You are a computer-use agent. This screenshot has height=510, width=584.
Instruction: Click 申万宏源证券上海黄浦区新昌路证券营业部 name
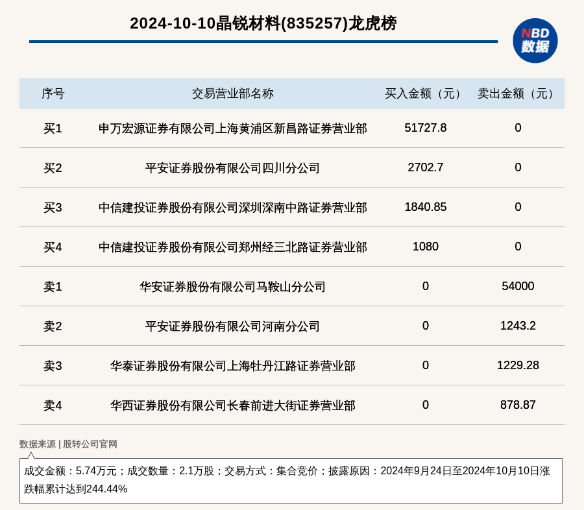pyautogui.click(x=233, y=128)
